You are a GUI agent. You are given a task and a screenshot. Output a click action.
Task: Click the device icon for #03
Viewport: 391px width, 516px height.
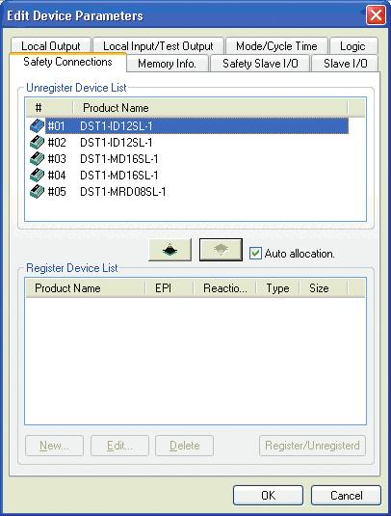pos(37,158)
